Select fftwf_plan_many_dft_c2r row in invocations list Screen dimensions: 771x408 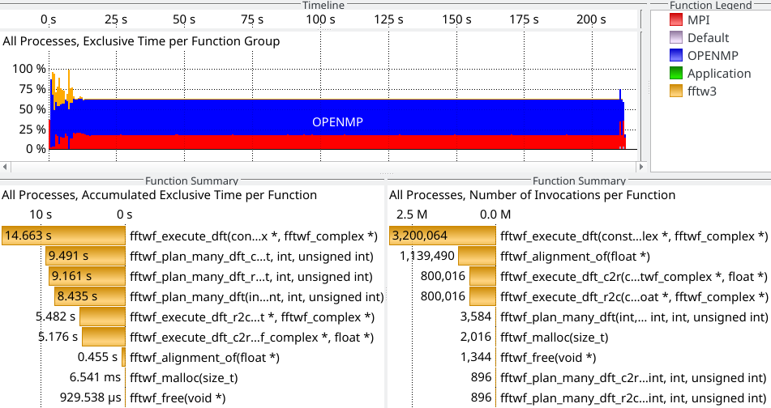[x=633, y=377]
